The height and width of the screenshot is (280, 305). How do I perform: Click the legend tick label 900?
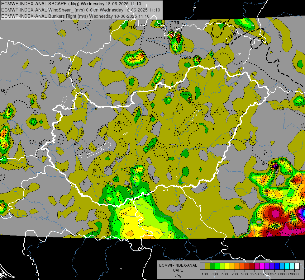(x=245, y=274)
